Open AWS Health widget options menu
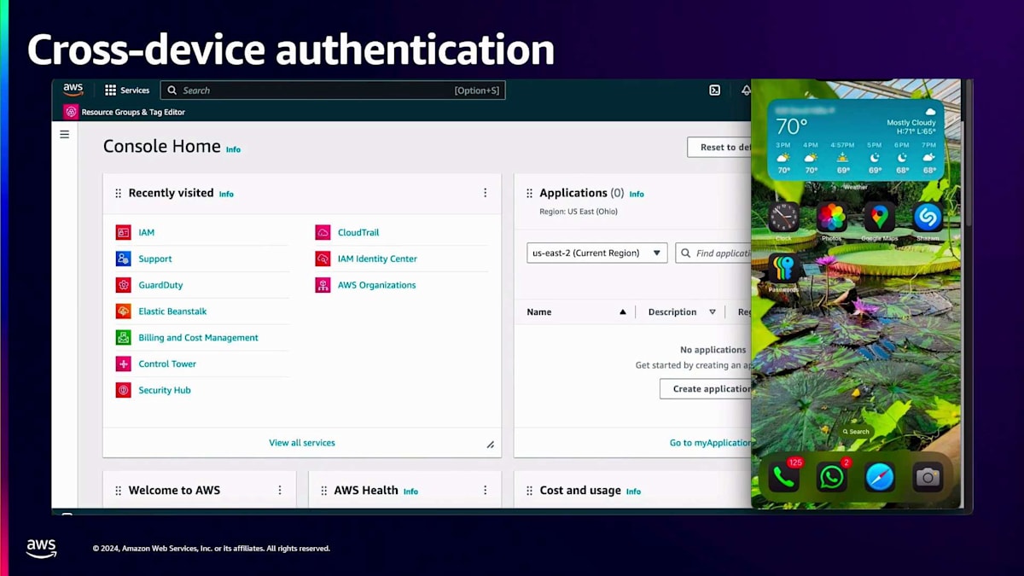Screen dimensions: 1024x576 (486, 490)
